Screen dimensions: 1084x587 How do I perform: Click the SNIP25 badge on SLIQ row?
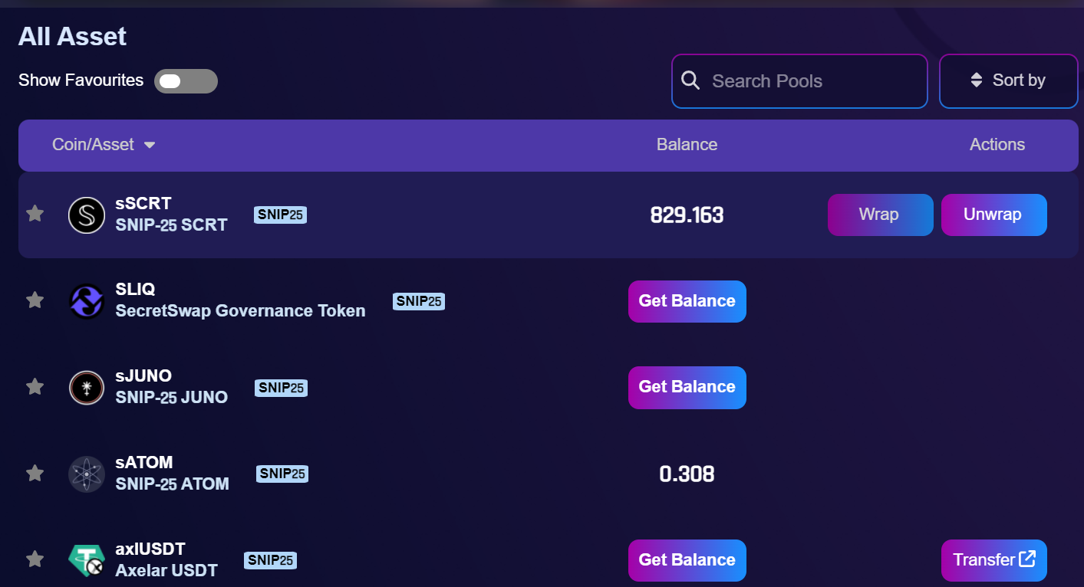(419, 301)
